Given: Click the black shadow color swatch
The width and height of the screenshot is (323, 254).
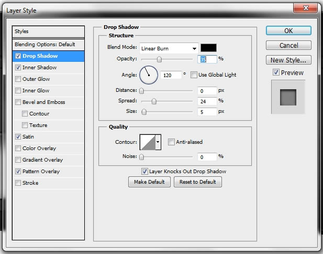Looking at the screenshot, I should pyautogui.click(x=208, y=48).
